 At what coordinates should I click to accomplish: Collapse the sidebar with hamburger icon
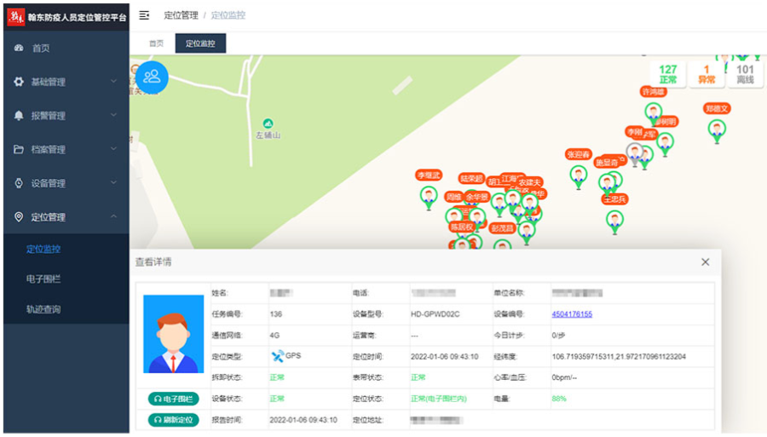(144, 15)
